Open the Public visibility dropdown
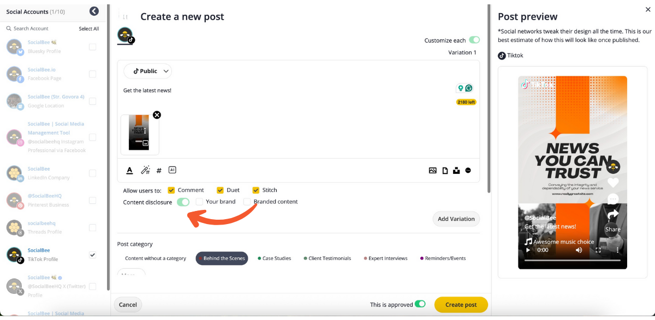The image size is (655, 320). click(147, 71)
